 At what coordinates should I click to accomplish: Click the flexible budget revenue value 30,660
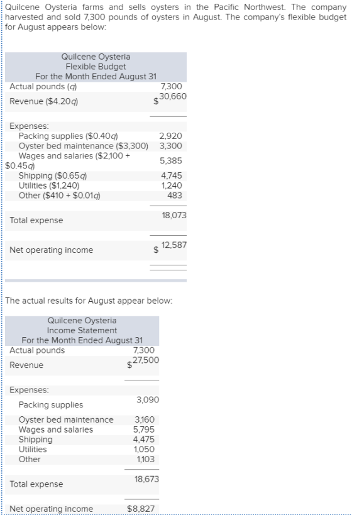[173, 96]
